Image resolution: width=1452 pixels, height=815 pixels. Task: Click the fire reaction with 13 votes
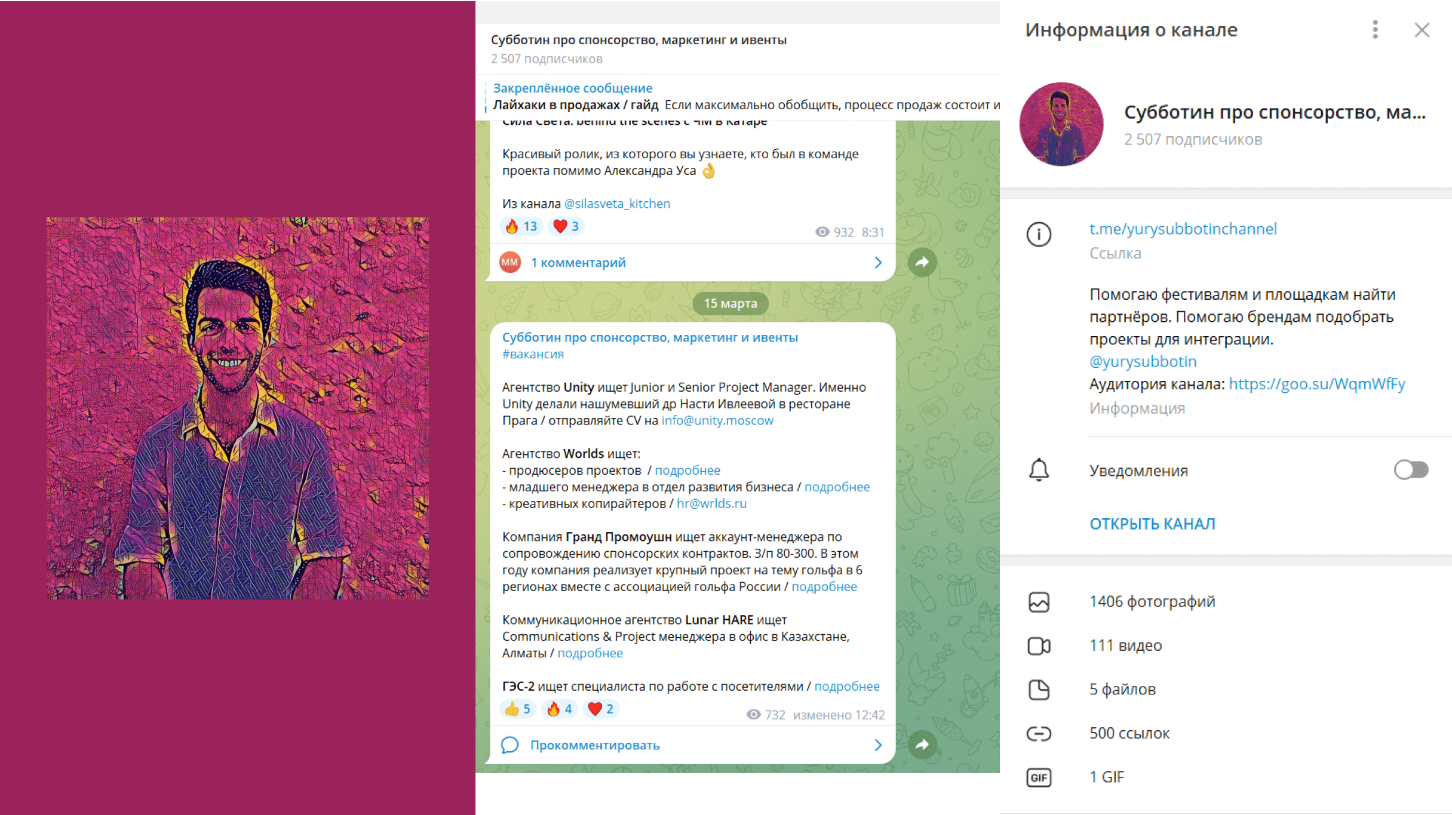point(521,226)
